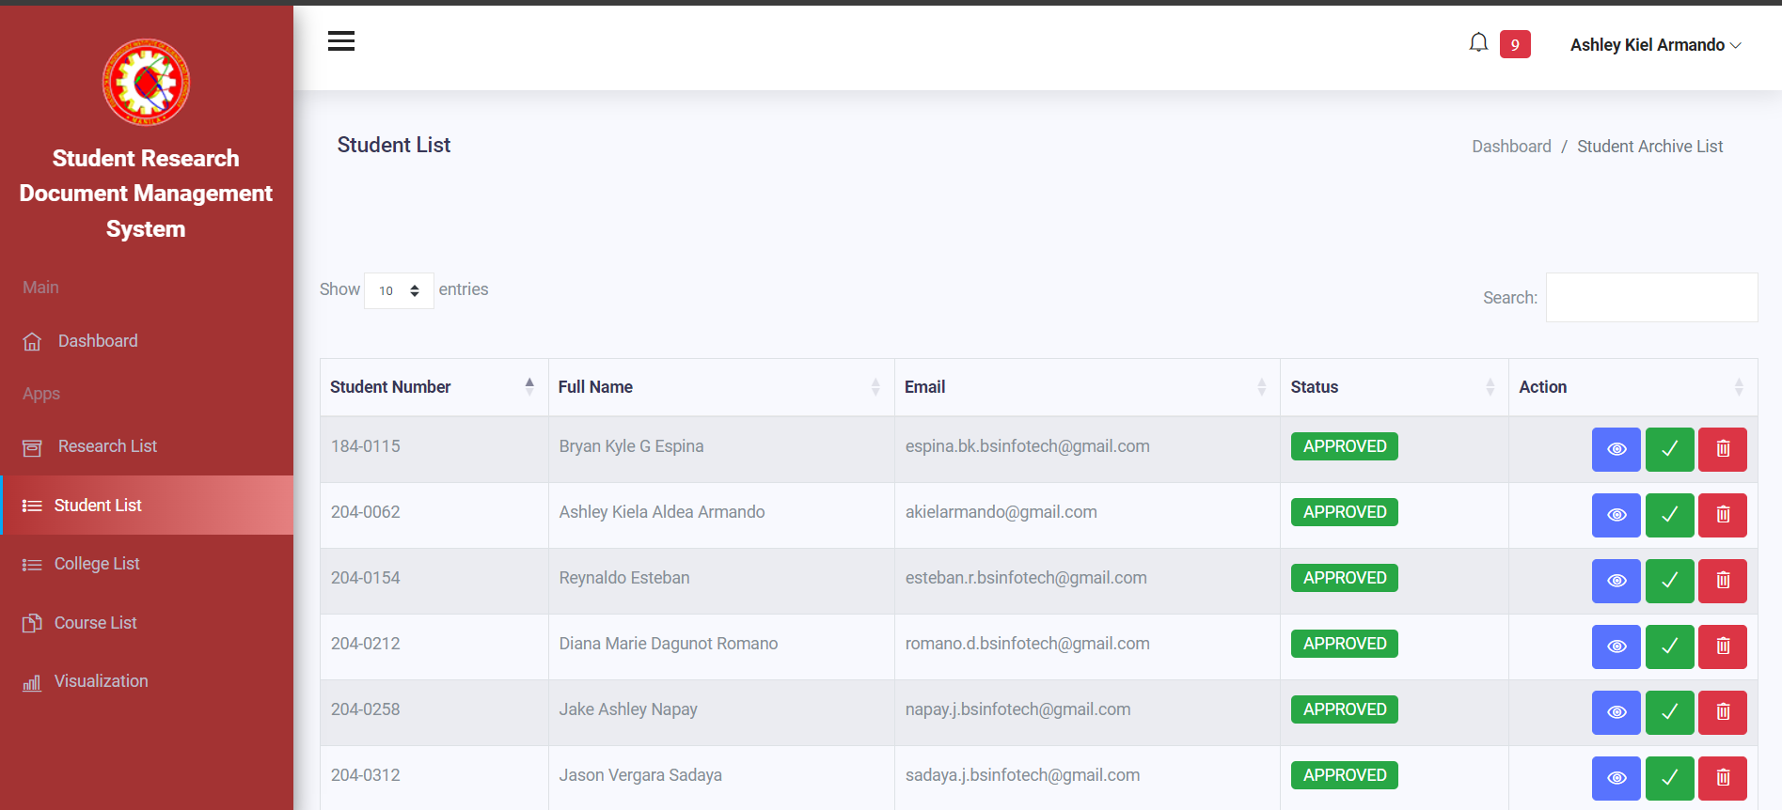Click the red 9 notification badge
Viewport: 1782px width, 810px height.
click(x=1515, y=44)
